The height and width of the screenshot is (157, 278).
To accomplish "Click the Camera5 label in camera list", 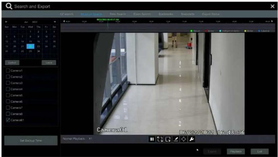I will (x=16, y=95).
